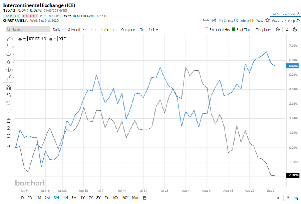Viewport: 301px width, 204px height.
Task: Select the arrow marker tool
Action: click(x=8, y=62)
